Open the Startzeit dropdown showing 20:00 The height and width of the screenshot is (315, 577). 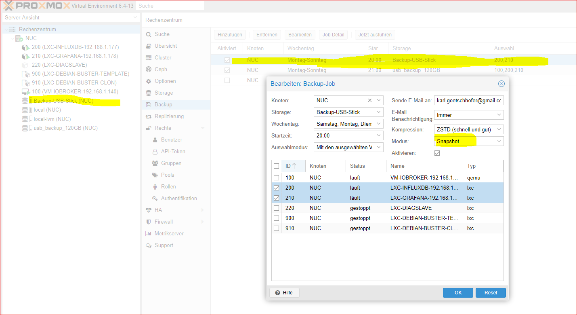(379, 135)
